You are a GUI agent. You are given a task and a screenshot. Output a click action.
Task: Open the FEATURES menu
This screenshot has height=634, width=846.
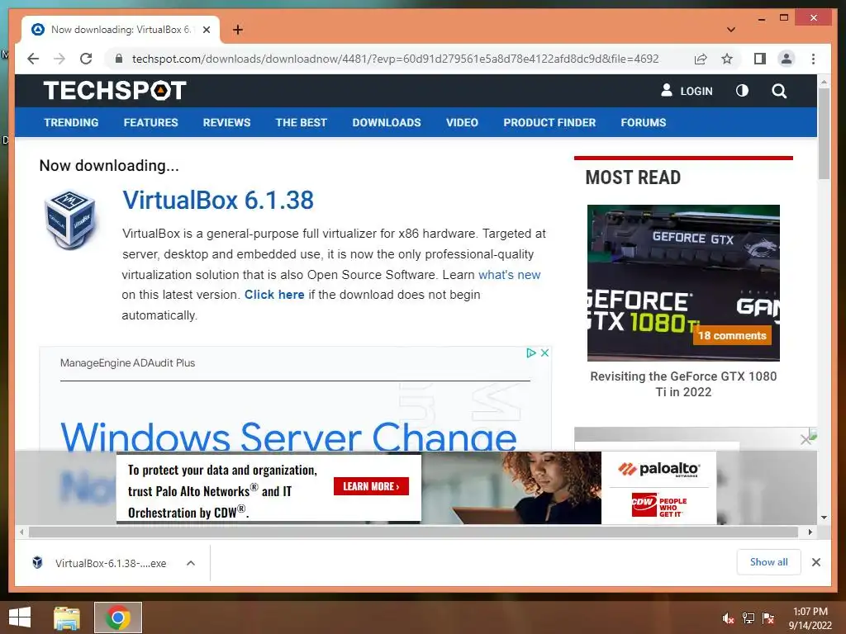click(150, 122)
